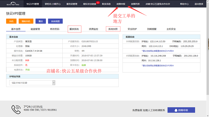Switch to the 主机安全 tab

click(x=171, y=29)
